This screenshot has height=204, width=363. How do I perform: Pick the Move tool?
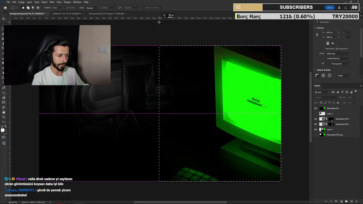[x=4, y=19]
